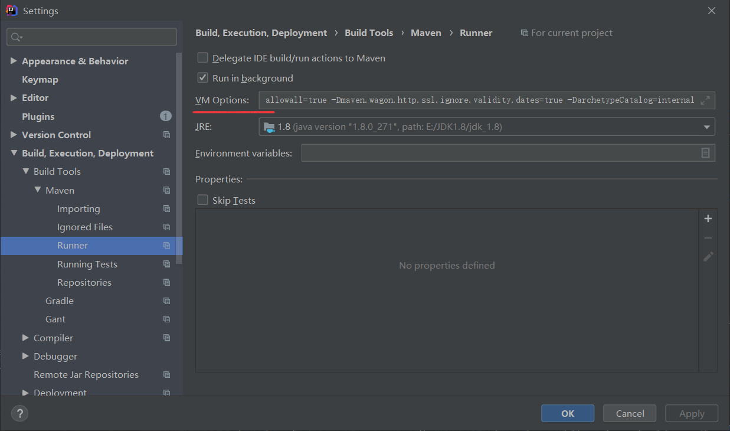Image resolution: width=730 pixels, height=431 pixels.
Task: Open the Environment variables editor icon
Action: click(705, 153)
